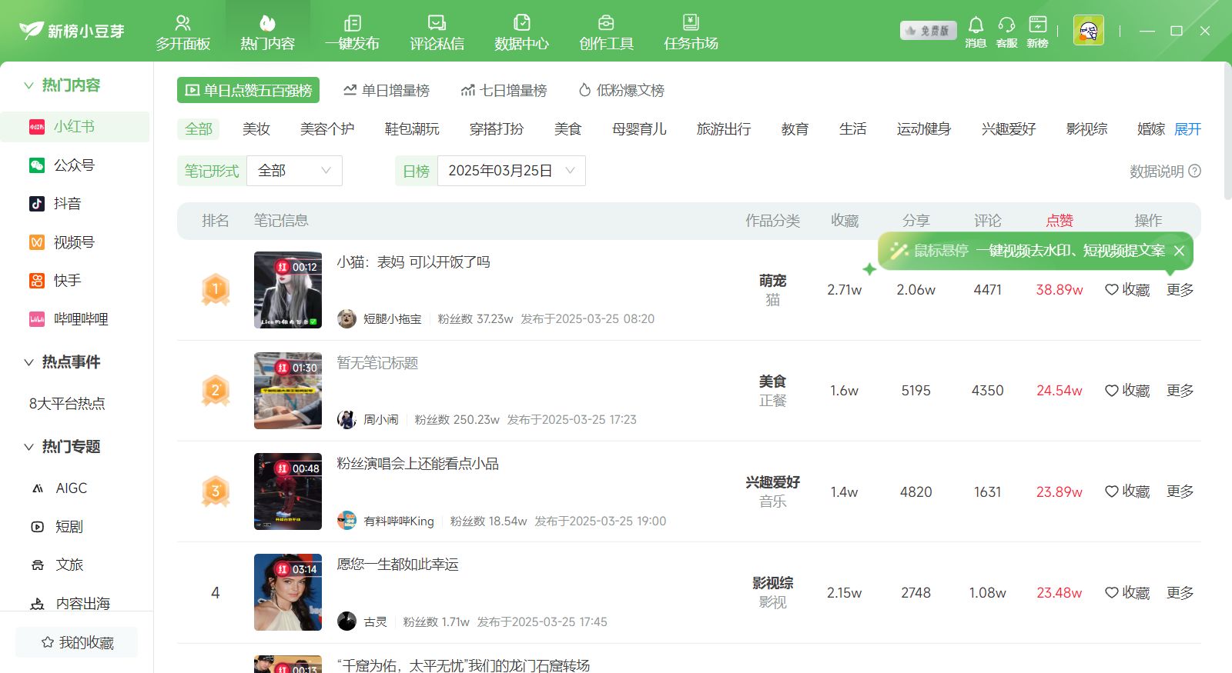Collapse the 热点事件 sidebar section
Viewport: 1232px width, 673px height.
tap(28, 362)
